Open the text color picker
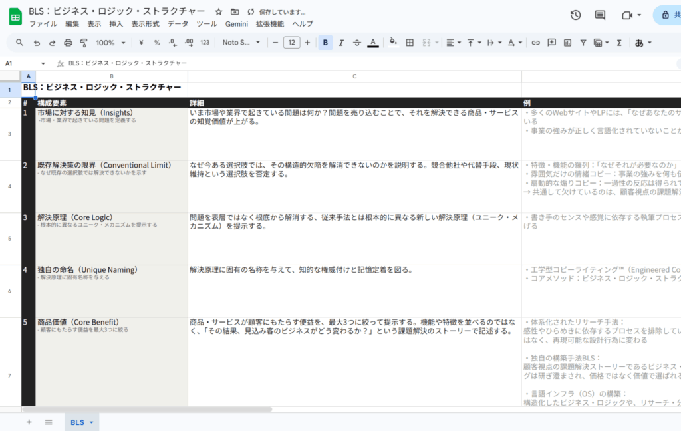Viewport: 681px width, 431px height. pos(373,41)
